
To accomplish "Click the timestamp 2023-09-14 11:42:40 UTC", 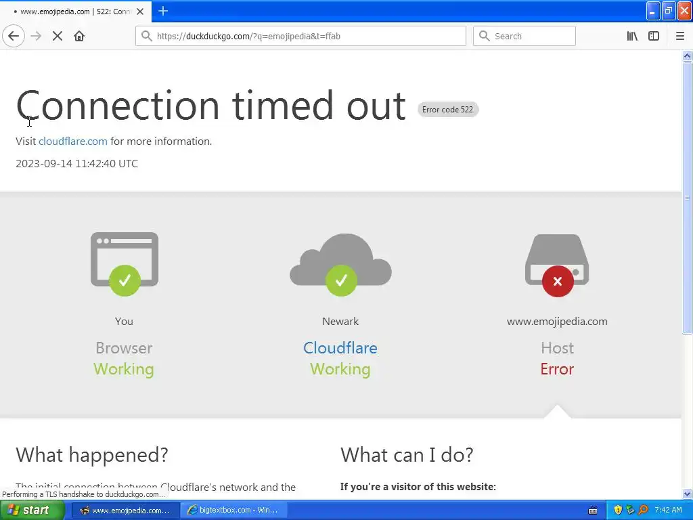I will [77, 164].
